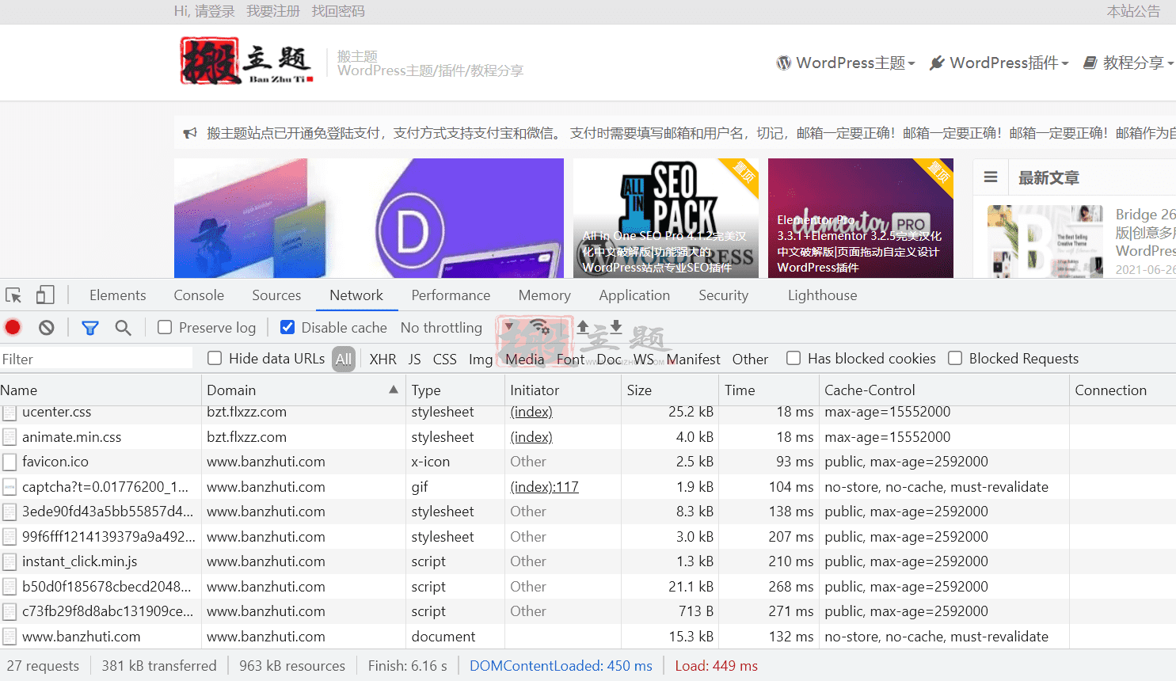
Task: Switch to the Lighthouse tab
Action: (x=822, y=295)
